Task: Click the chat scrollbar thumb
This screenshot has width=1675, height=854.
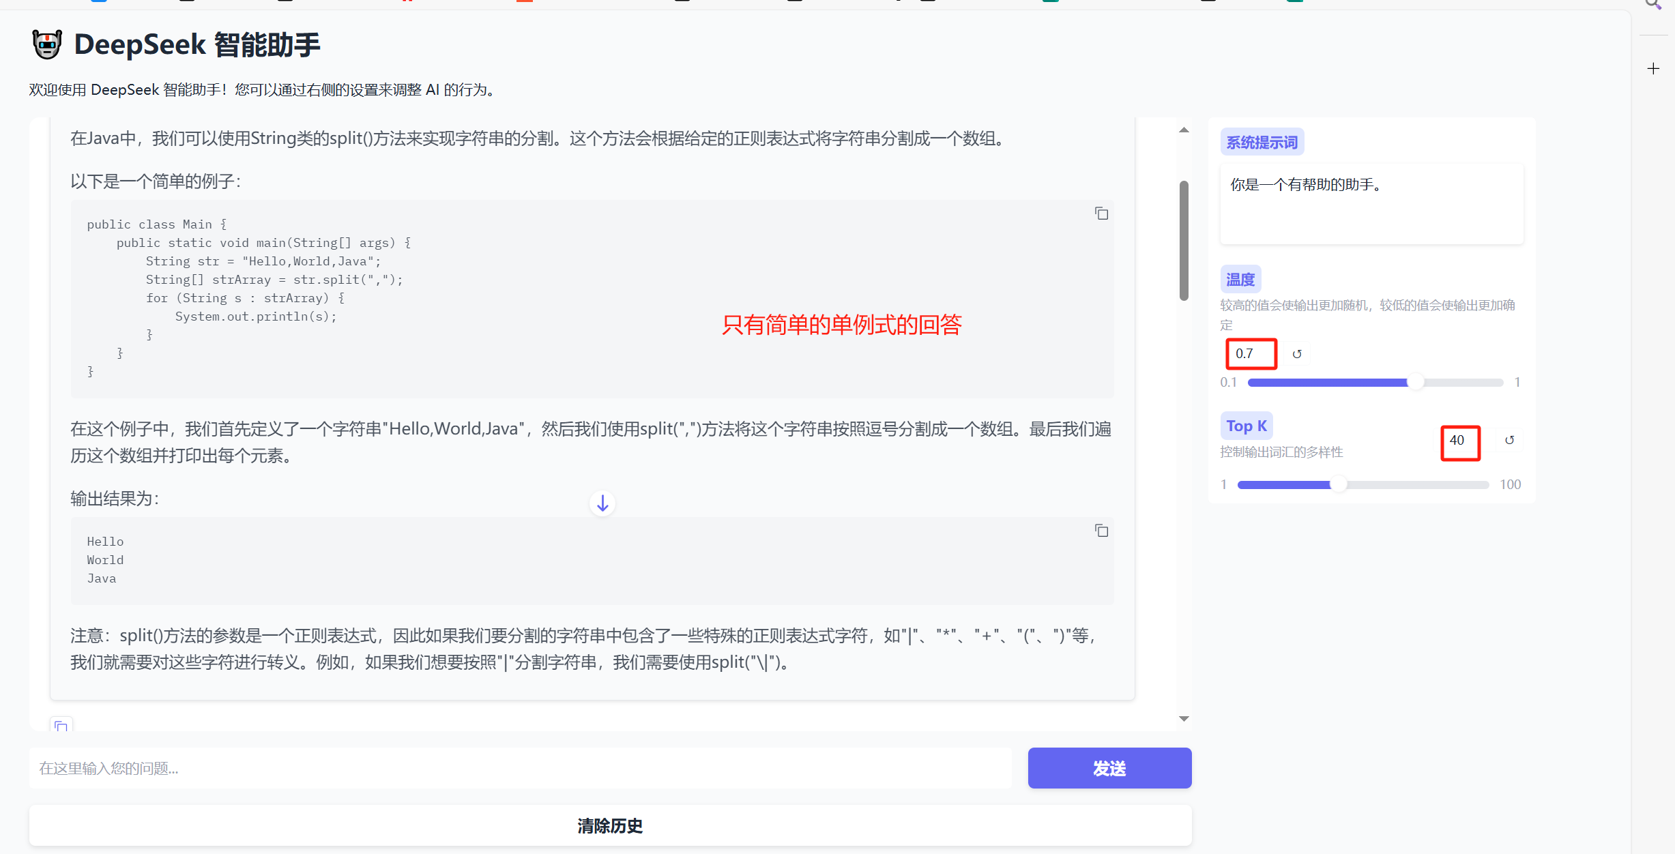Action: pos(1184,239)
